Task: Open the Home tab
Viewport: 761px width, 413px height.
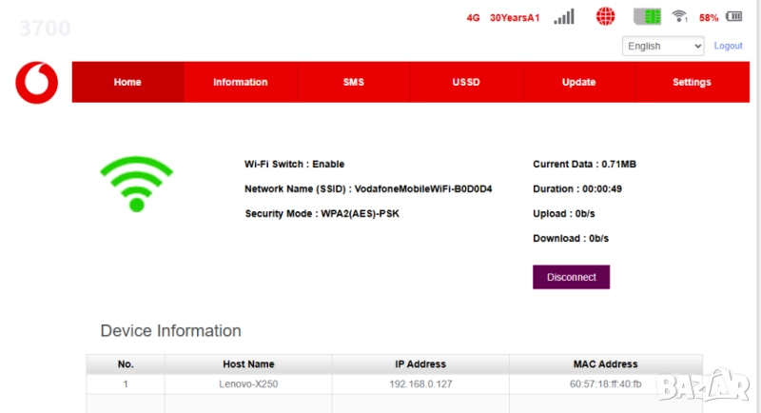Action: [127, 82]
